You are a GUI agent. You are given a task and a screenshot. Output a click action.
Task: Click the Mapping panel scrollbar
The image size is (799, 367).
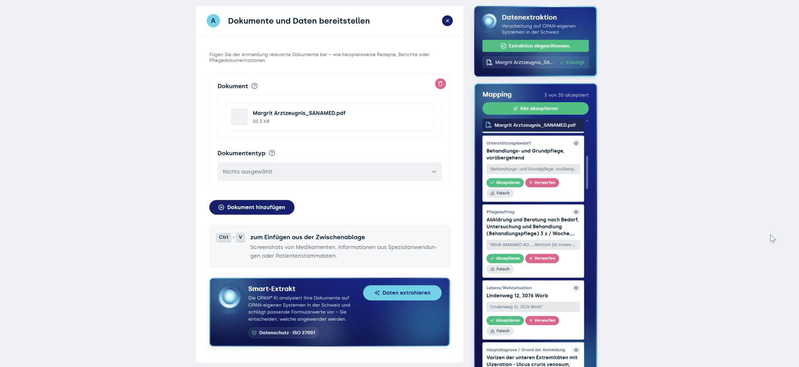pyautogui.click(x=587, y=172)
